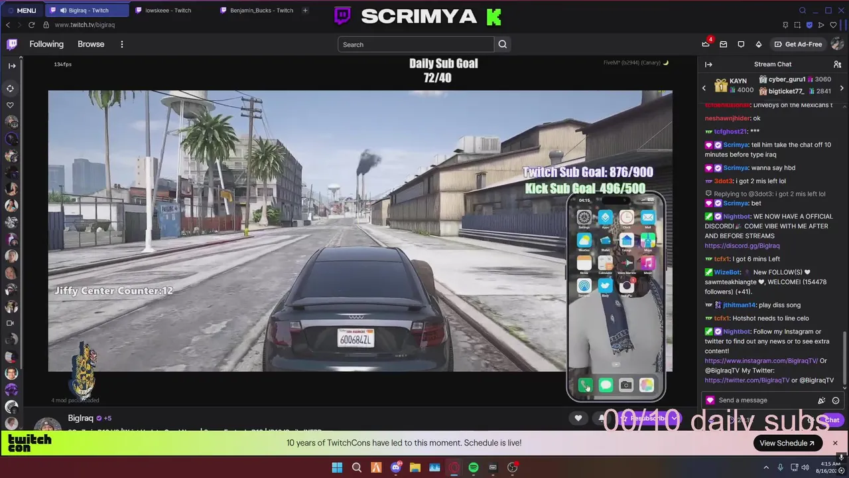Click the chat celebration party icon

[822, 400]
